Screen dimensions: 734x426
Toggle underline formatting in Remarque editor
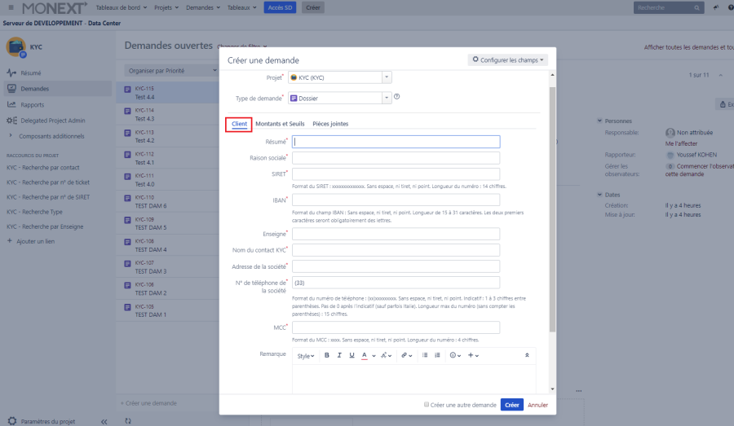352,355
